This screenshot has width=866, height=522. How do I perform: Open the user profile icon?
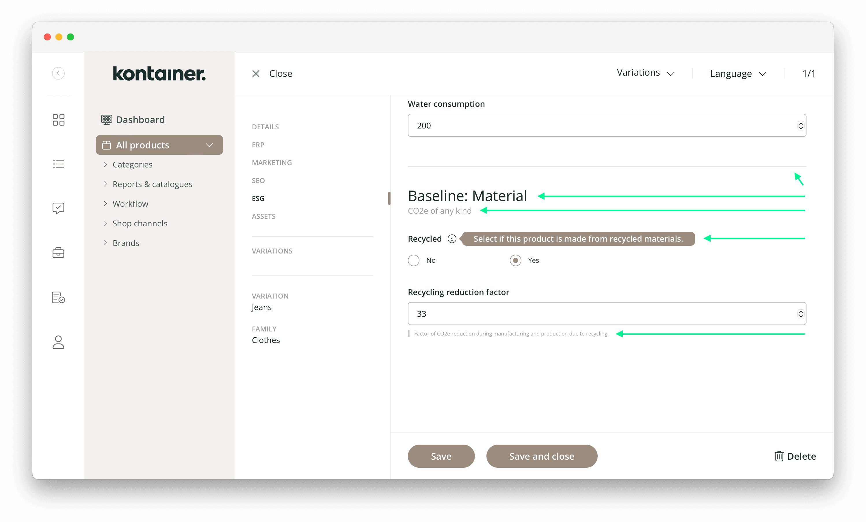[x=58, y=342]
